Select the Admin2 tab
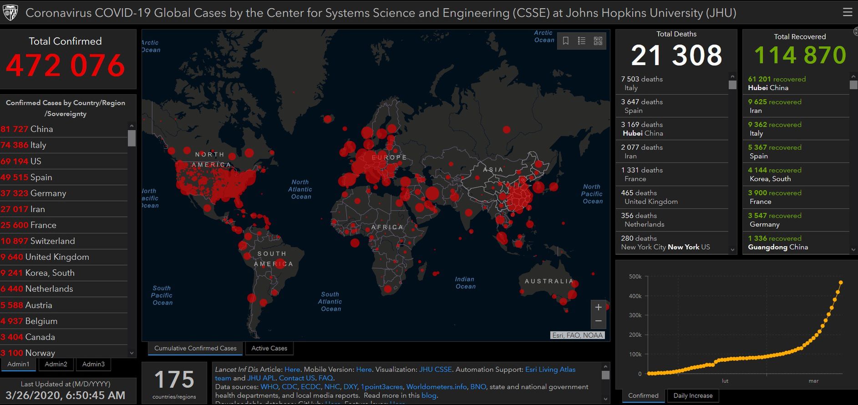Viewport: 858px width, 405px height. 56,364
